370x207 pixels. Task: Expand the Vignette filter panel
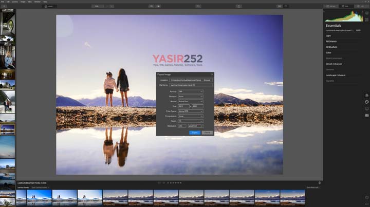[330, 81]
